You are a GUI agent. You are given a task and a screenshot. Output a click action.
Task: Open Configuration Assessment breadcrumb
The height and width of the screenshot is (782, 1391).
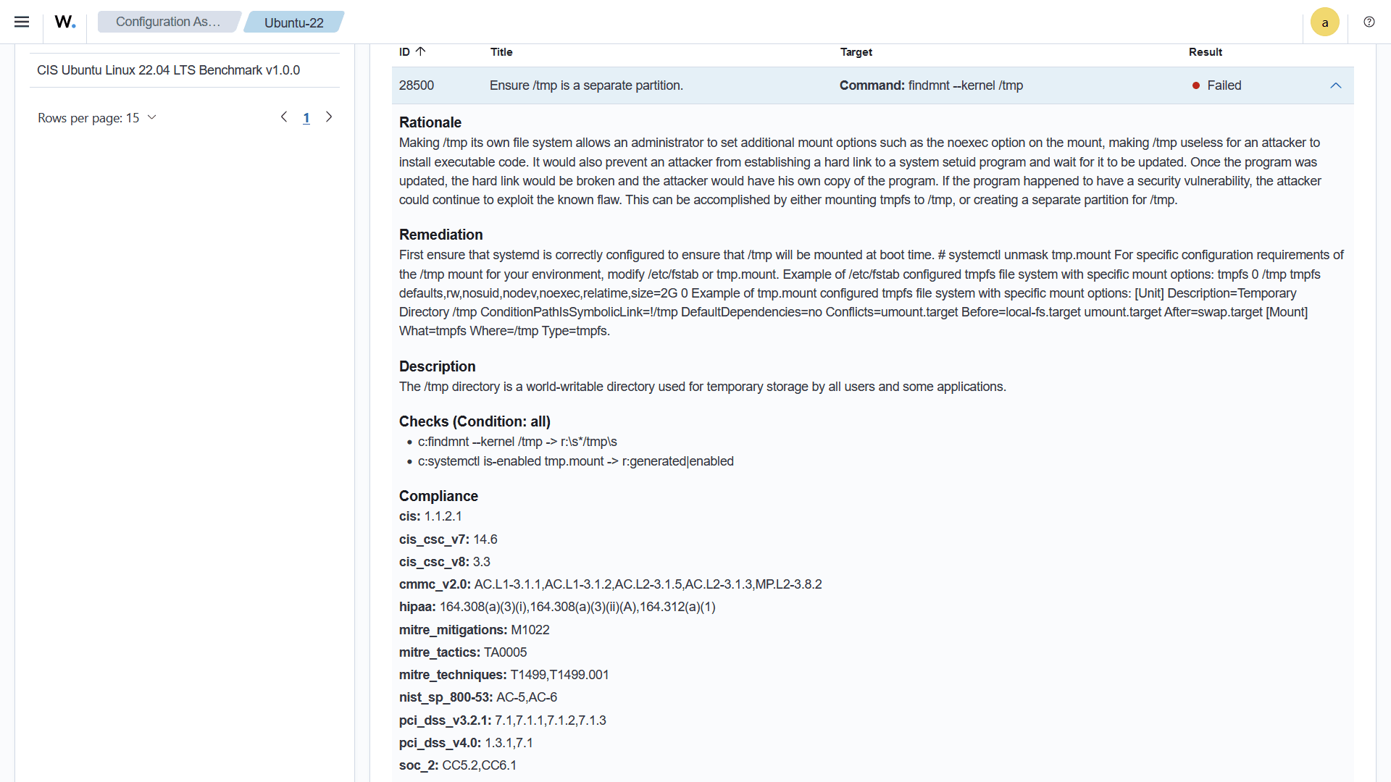[x=168, y=22]
